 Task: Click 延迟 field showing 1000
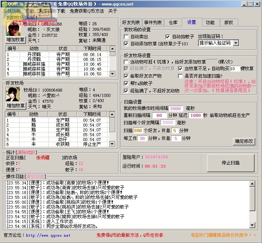pyautogui.click(x=195, y=115)
